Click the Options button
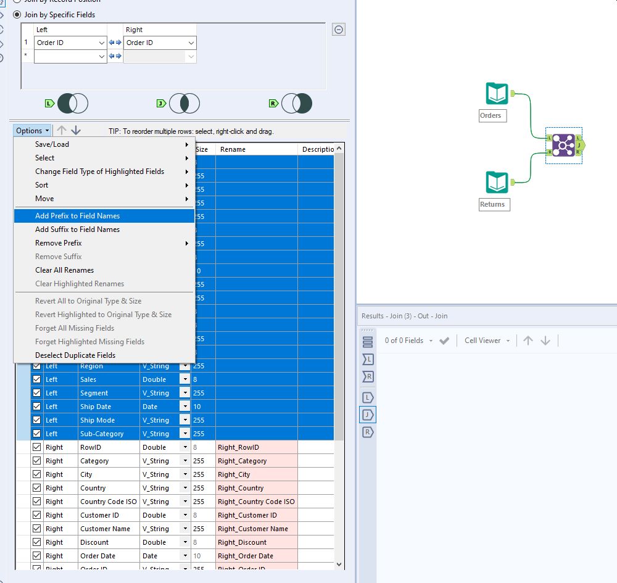The image size is (617, 583). click(x=32, y=130)
